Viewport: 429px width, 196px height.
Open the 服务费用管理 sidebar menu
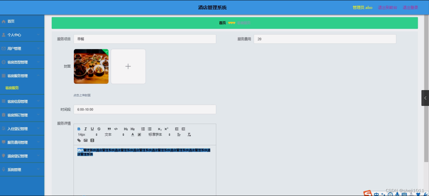[x=22, y=142]
